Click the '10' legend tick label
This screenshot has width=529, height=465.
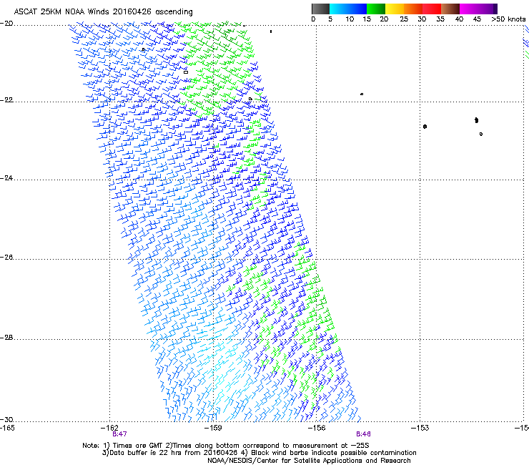[350, 19]
